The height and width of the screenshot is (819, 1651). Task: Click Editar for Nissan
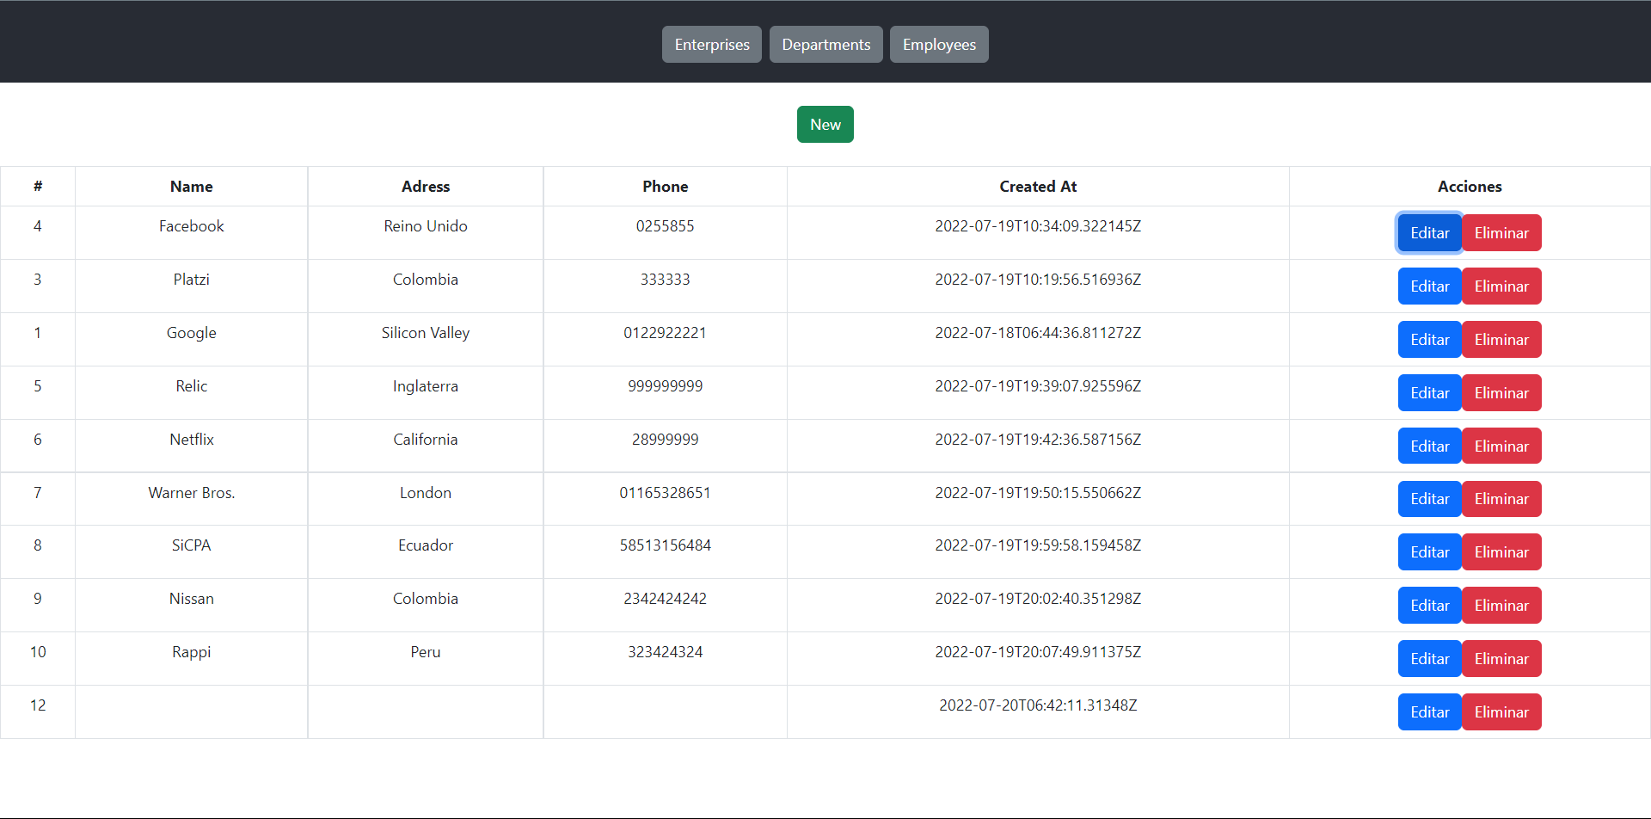coord(1429,606)
